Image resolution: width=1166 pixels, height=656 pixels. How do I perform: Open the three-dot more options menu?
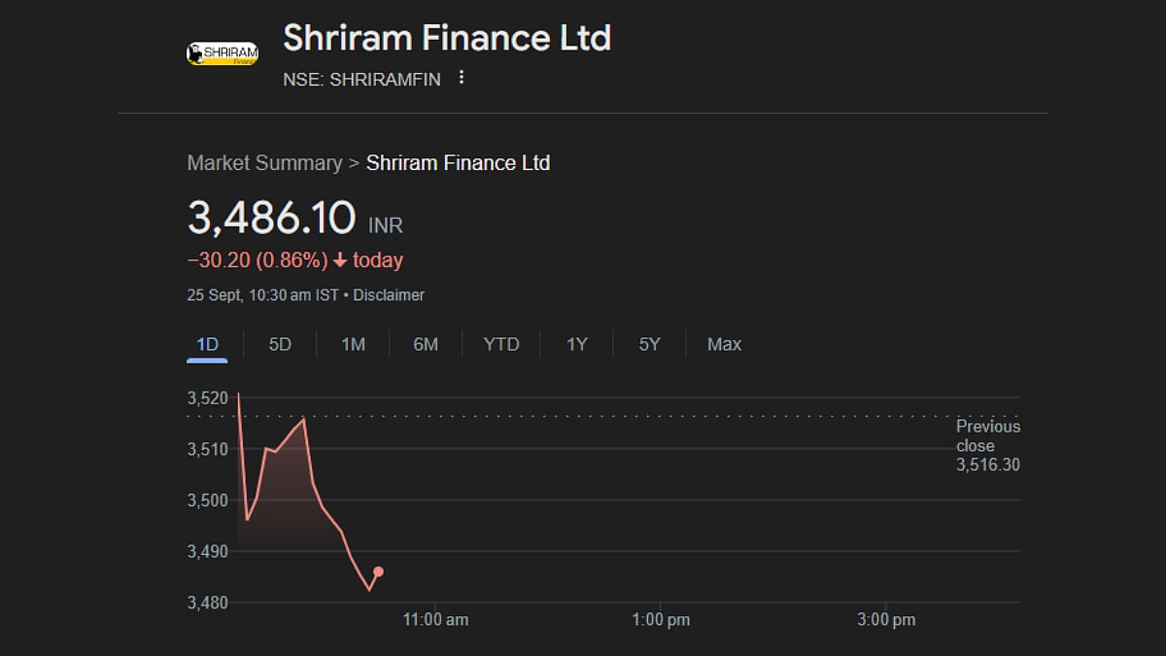pyautogui.click(x=462, y=78)
